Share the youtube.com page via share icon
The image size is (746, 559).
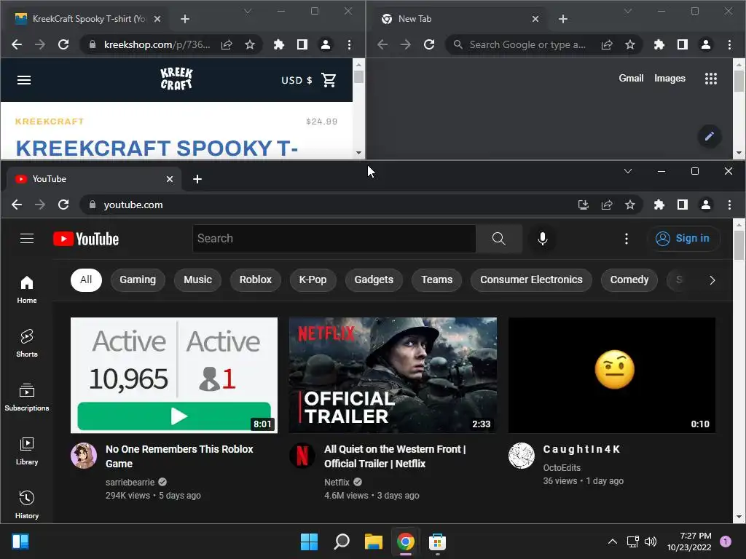607,205
